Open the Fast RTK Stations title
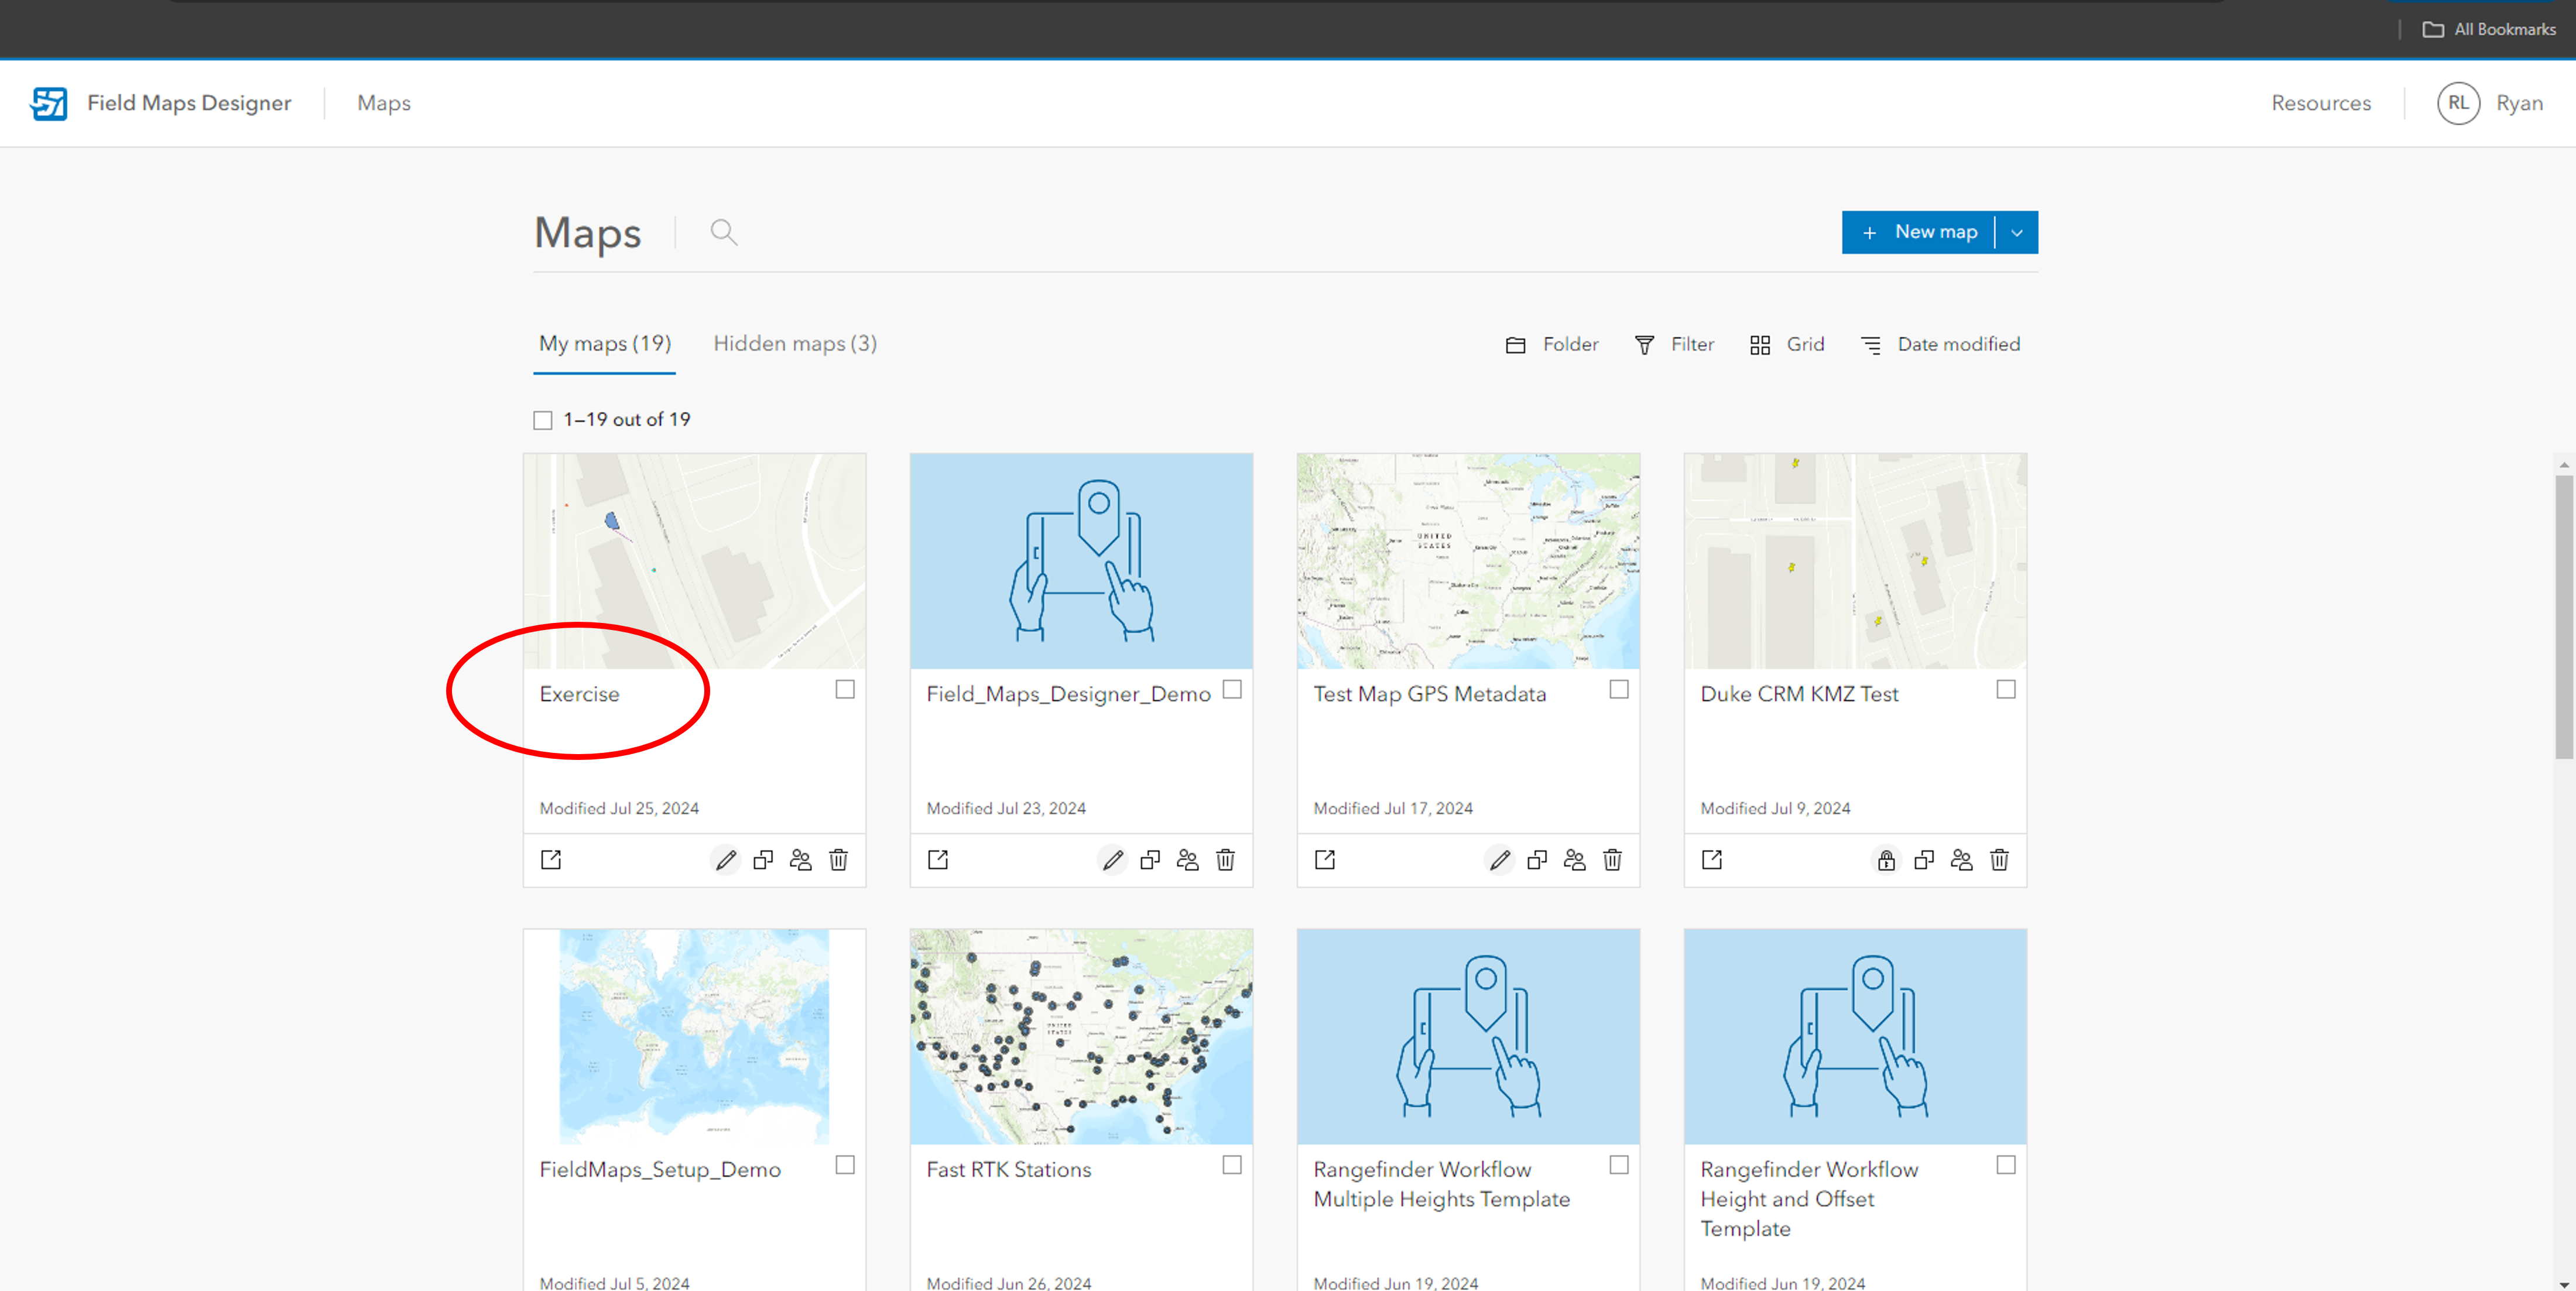 [1009, 1169]
